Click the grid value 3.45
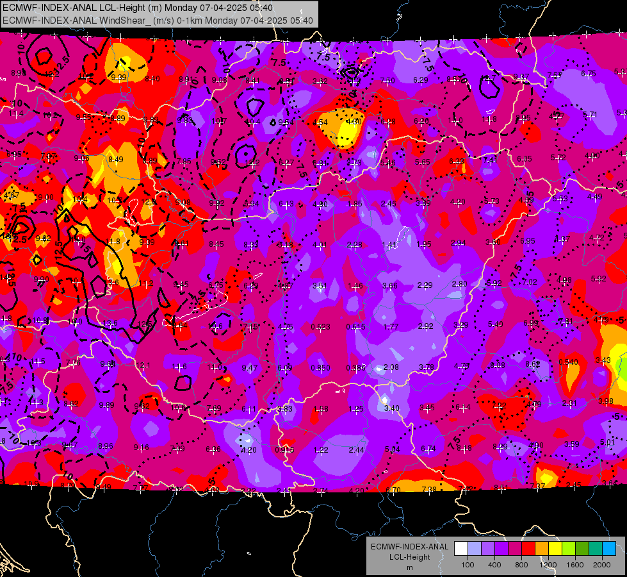This screenshot has width=627, height=577. coord(427,408)
